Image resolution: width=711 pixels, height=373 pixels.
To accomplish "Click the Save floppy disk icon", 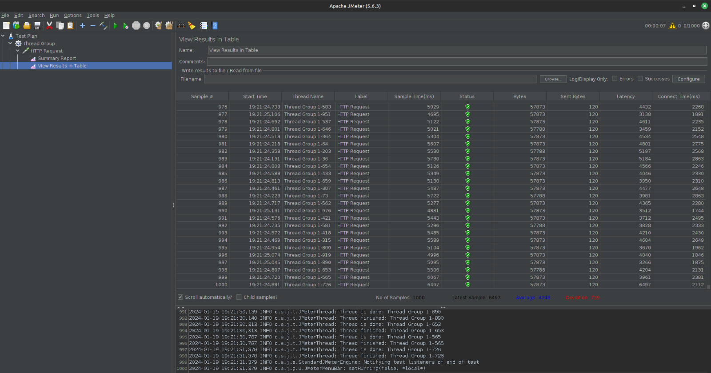I will pyautogui.click(x=37, y=26).
